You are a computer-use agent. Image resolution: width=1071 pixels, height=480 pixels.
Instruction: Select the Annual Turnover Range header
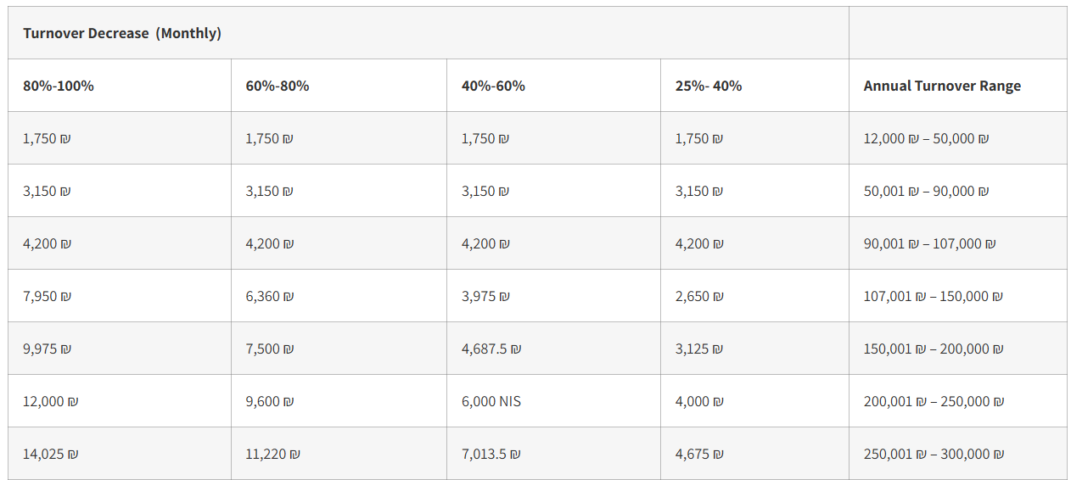[x=942, y=86]
